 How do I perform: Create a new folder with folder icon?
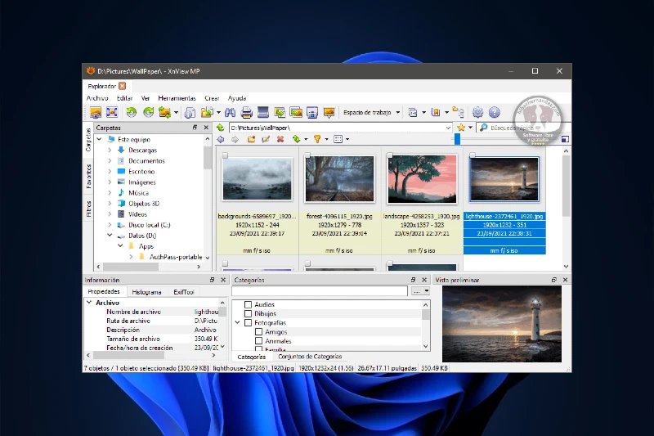251,139
